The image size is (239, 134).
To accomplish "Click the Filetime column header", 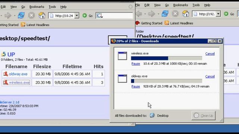I will (x=72, y=66).
